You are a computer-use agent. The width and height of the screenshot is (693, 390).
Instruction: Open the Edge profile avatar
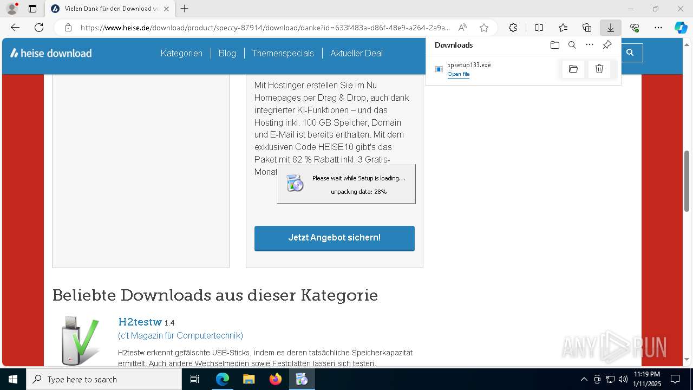(12, 9)
